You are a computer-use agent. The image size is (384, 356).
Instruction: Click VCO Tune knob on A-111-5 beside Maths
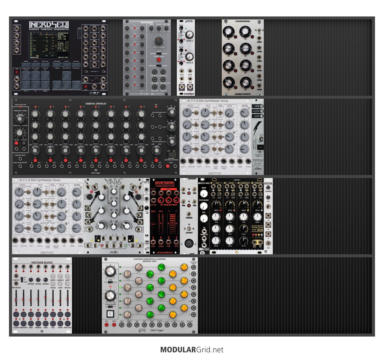(19, 192)
